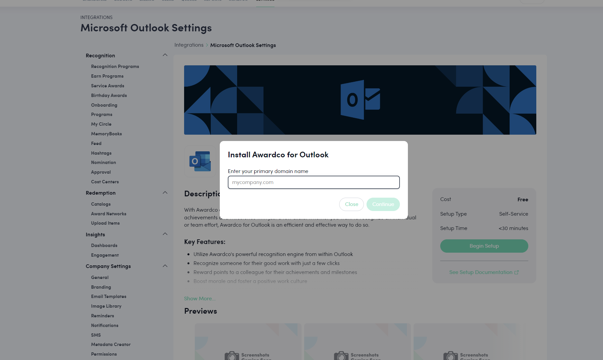Click the large Outlook logo in the banner
Viewport: 603px width, 360px height.
pyautogui.click(x=360, y=100)
